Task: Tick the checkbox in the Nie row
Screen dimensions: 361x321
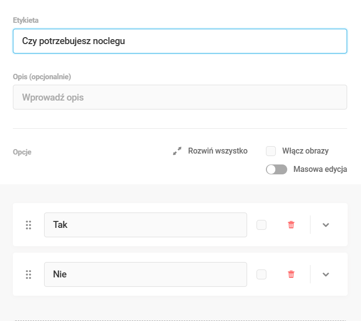Action: point(261,274)
